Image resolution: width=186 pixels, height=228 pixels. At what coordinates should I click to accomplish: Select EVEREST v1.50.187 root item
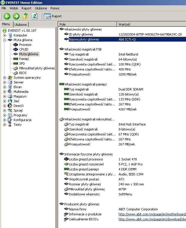tap(22, 31)
